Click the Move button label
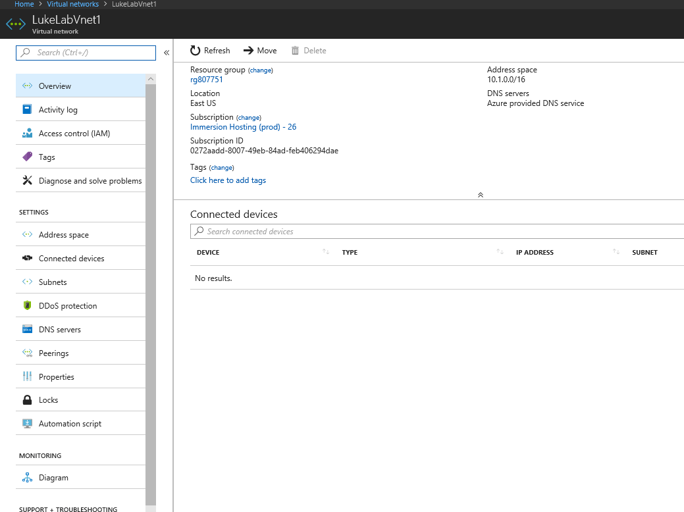Screen dimensions: 684x512 click(x=267, y=51)
